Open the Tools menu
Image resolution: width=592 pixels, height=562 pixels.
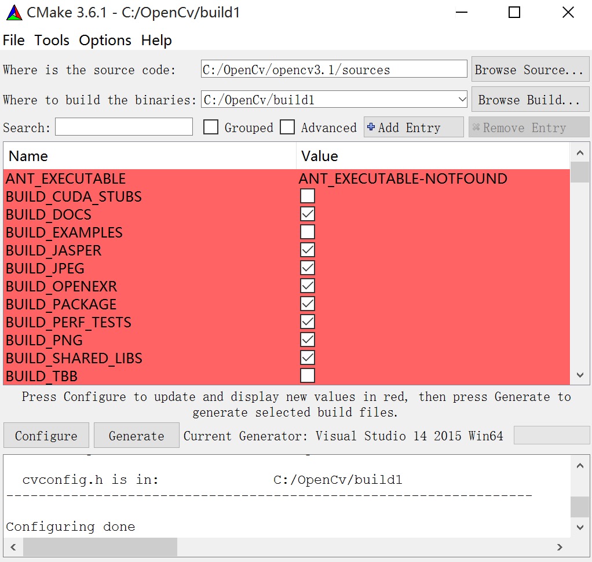tap(52, 40)
